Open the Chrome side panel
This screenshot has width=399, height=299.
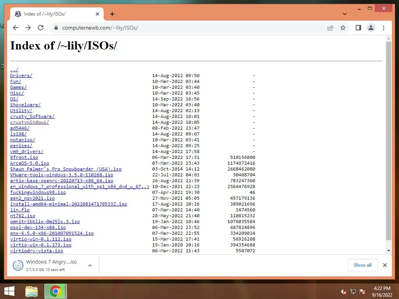click(358, 28)
